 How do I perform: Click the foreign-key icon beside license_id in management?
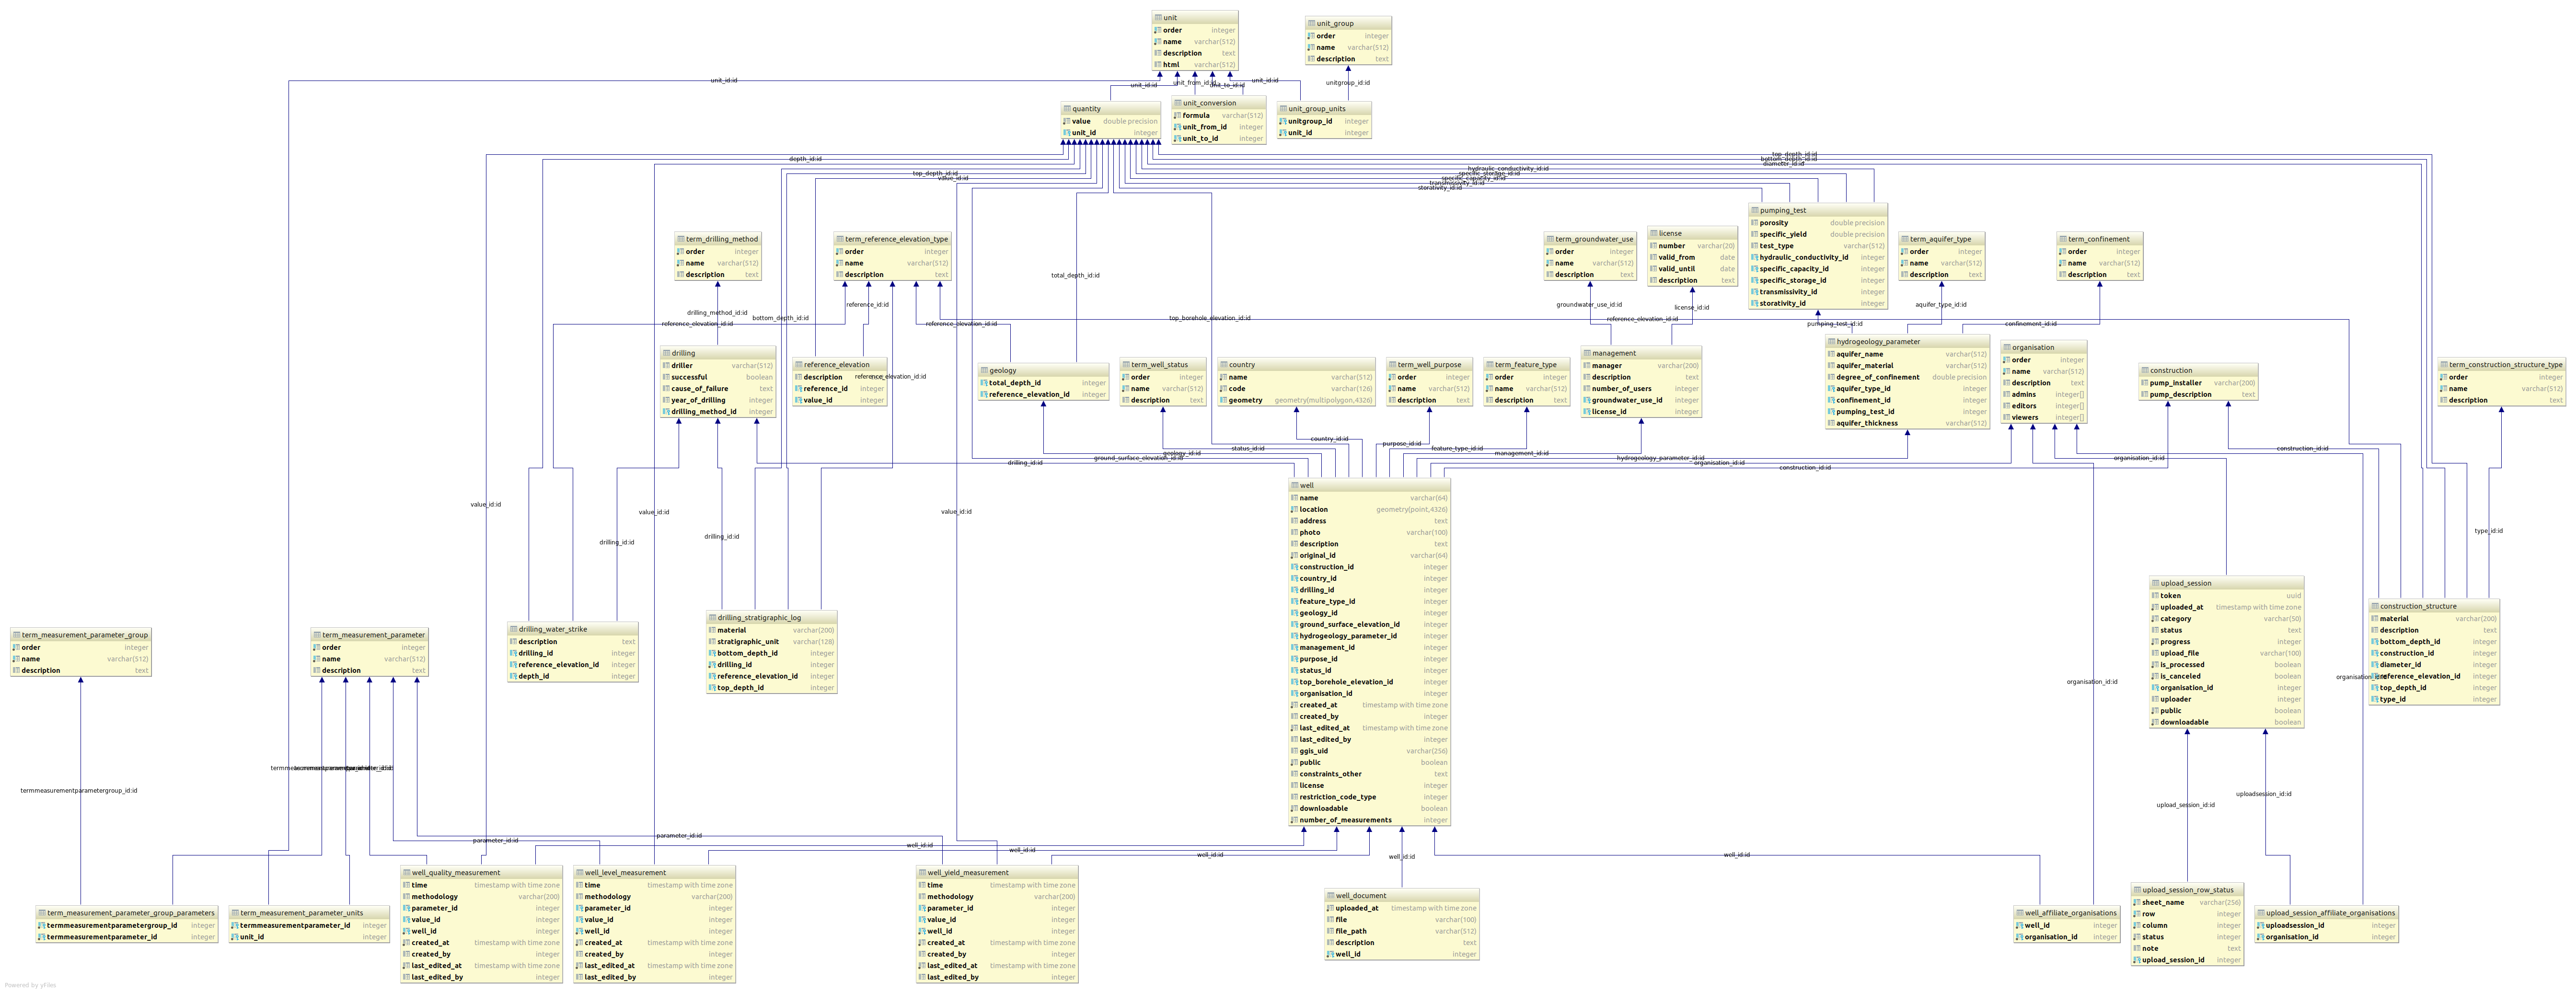click(1587, 412)
